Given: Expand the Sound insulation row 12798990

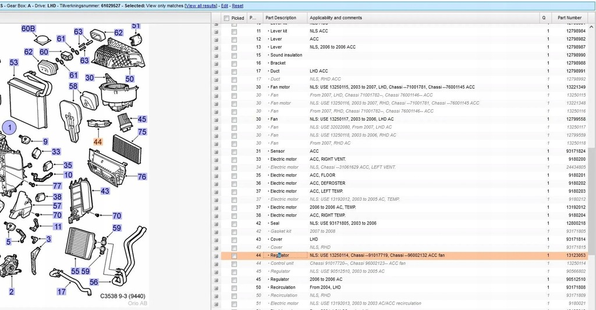Looking at the screenshot, I should [216, 55].
